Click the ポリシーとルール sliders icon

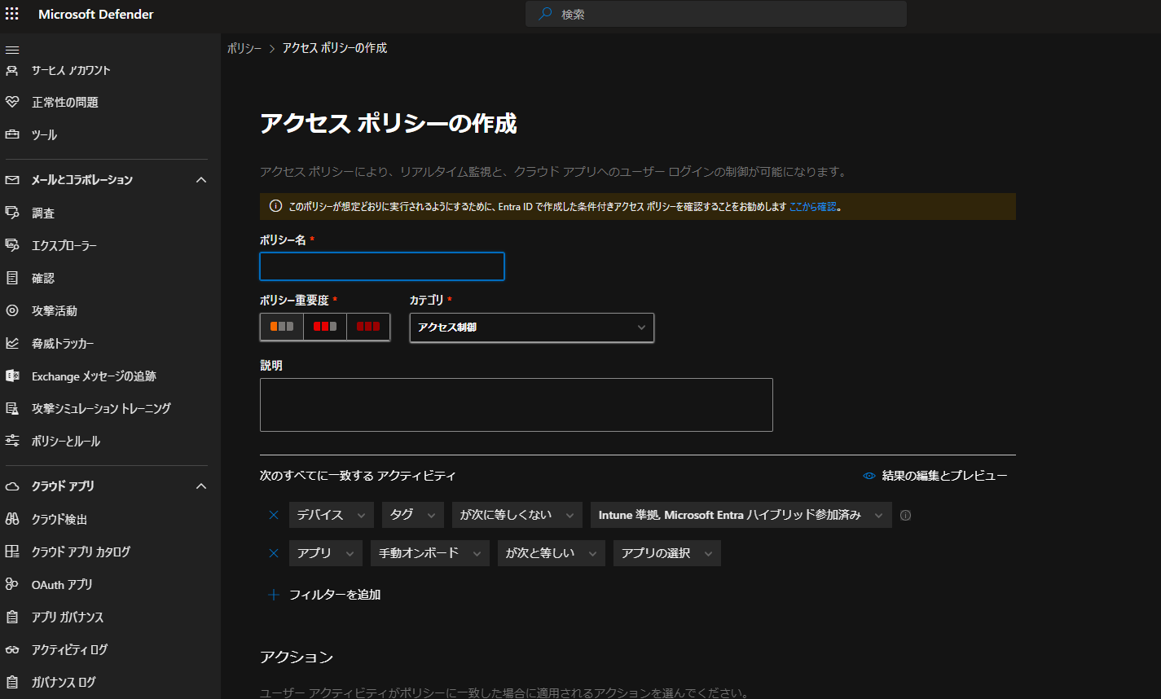(12, 441)
